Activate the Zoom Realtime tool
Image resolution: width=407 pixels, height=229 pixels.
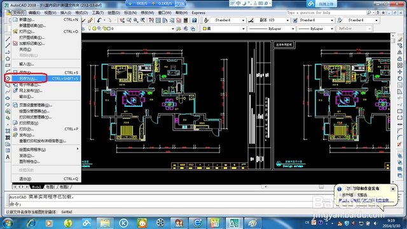(129, 20)
